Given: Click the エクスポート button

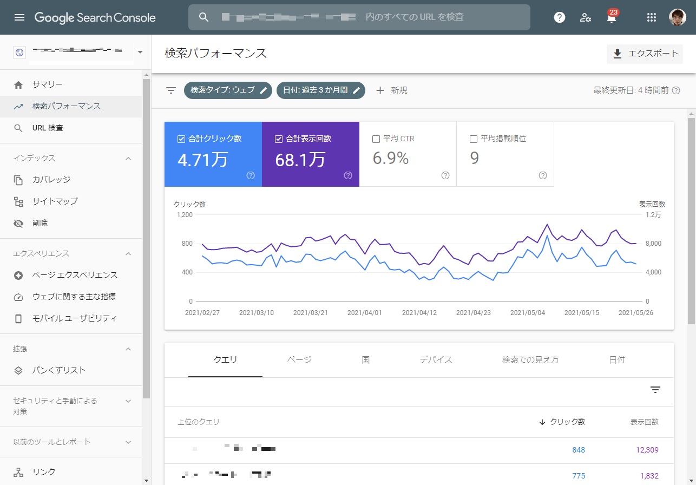Looking at the screenshot, I should point(645,54).
